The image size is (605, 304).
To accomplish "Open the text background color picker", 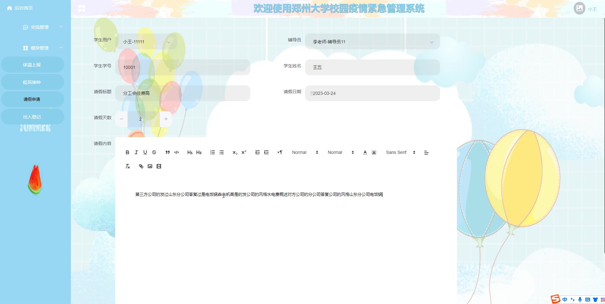I will (374, 152).
